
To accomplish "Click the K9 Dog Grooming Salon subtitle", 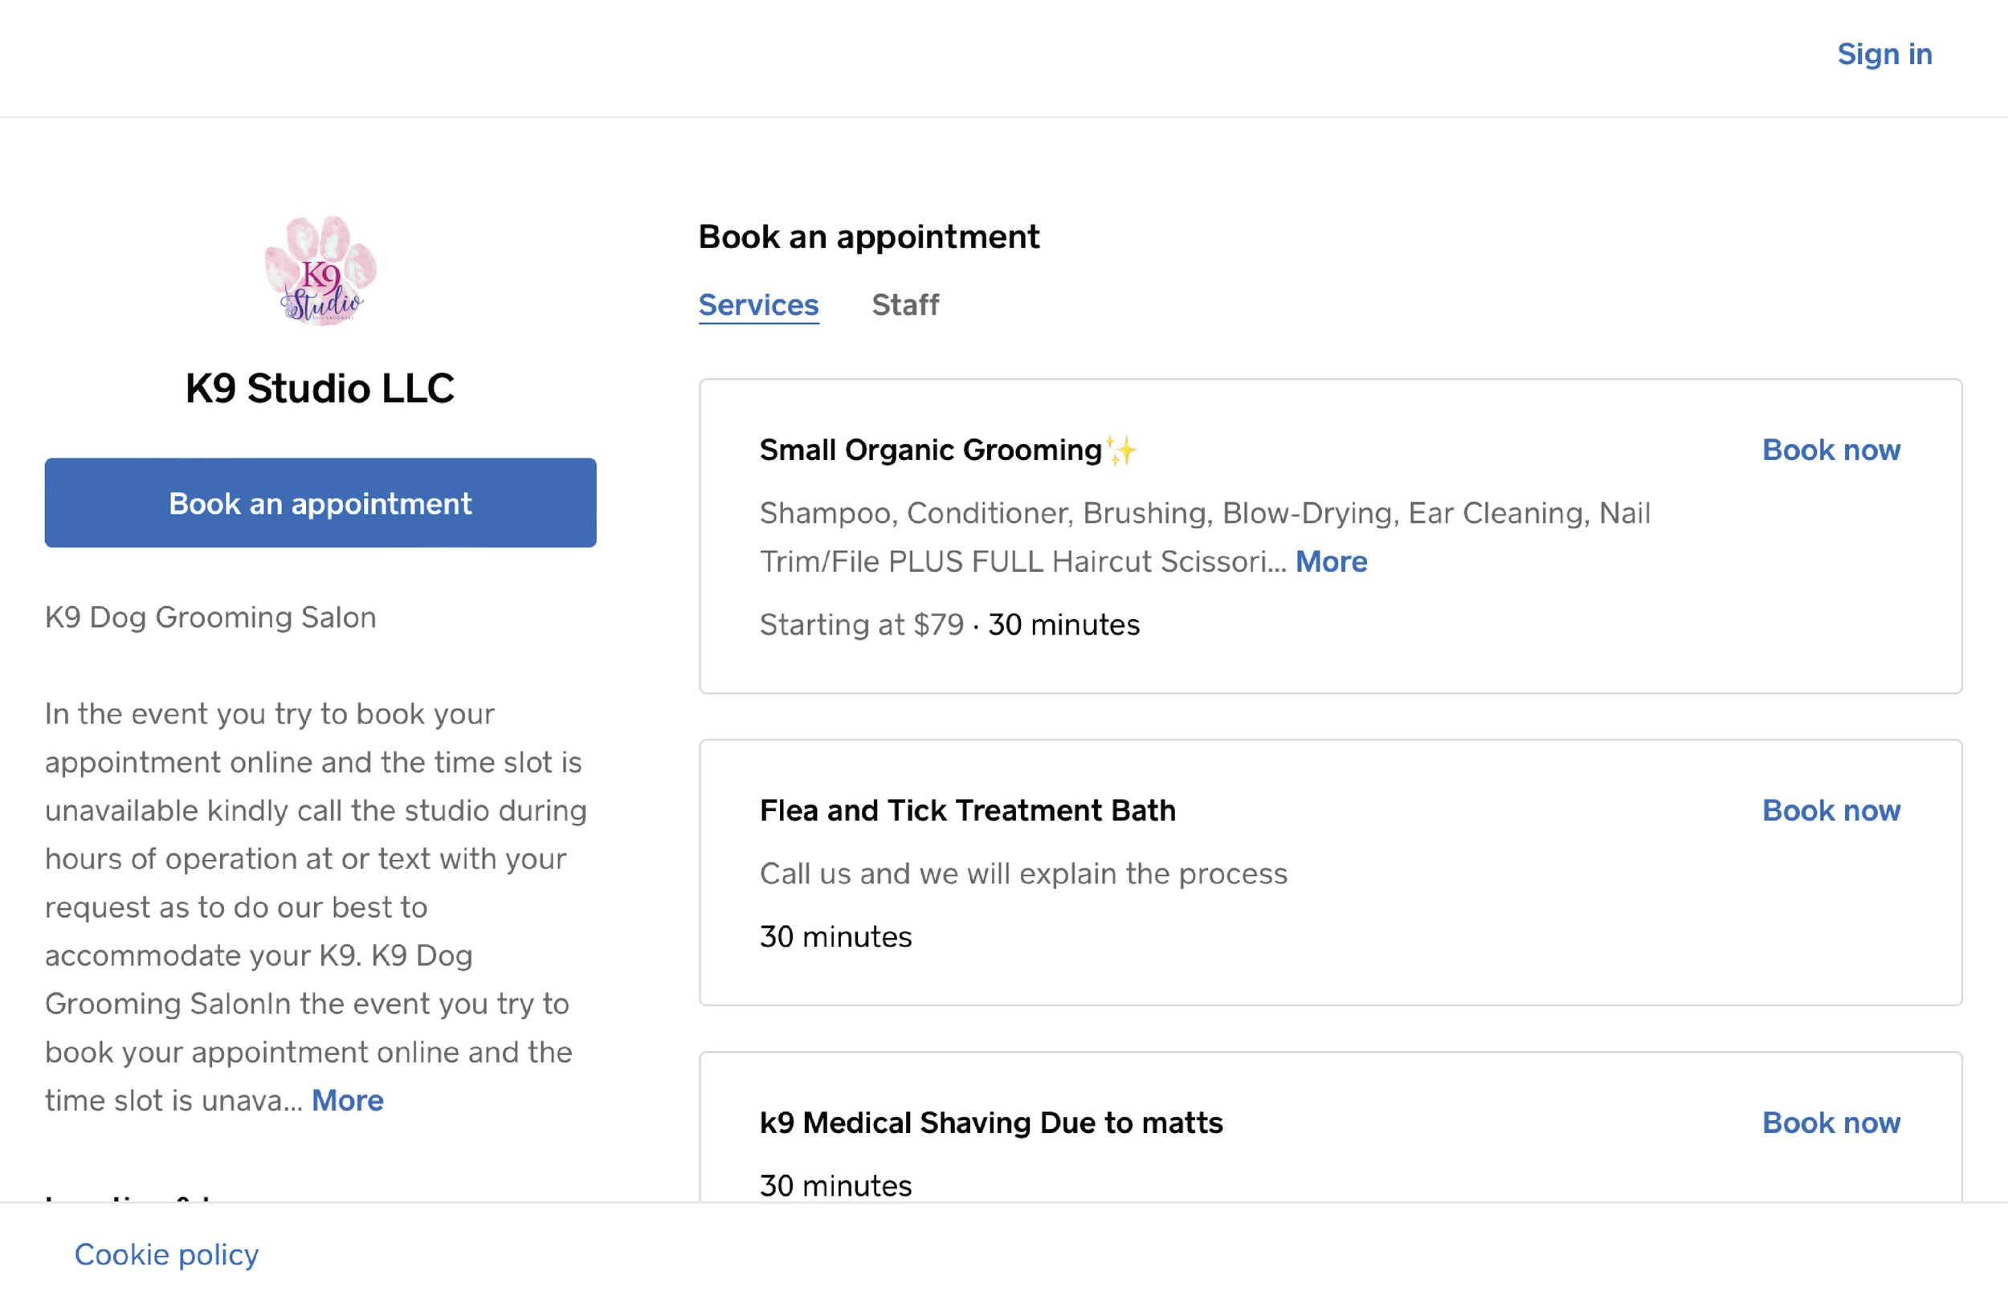I will pos(210,617).
